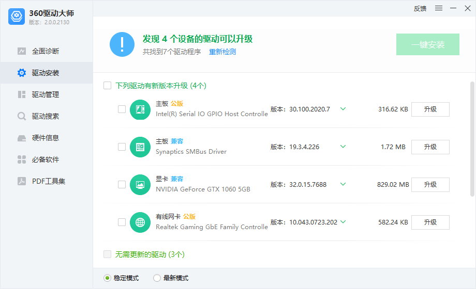This screenshot has height=289, width=476.
Task: Expand version dropdown for 19.3.4.226
Action: [343, 147]
